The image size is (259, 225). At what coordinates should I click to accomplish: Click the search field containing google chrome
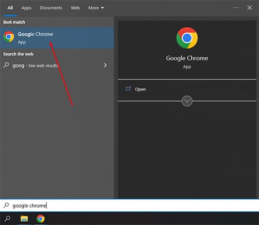[x=129, y=206]
